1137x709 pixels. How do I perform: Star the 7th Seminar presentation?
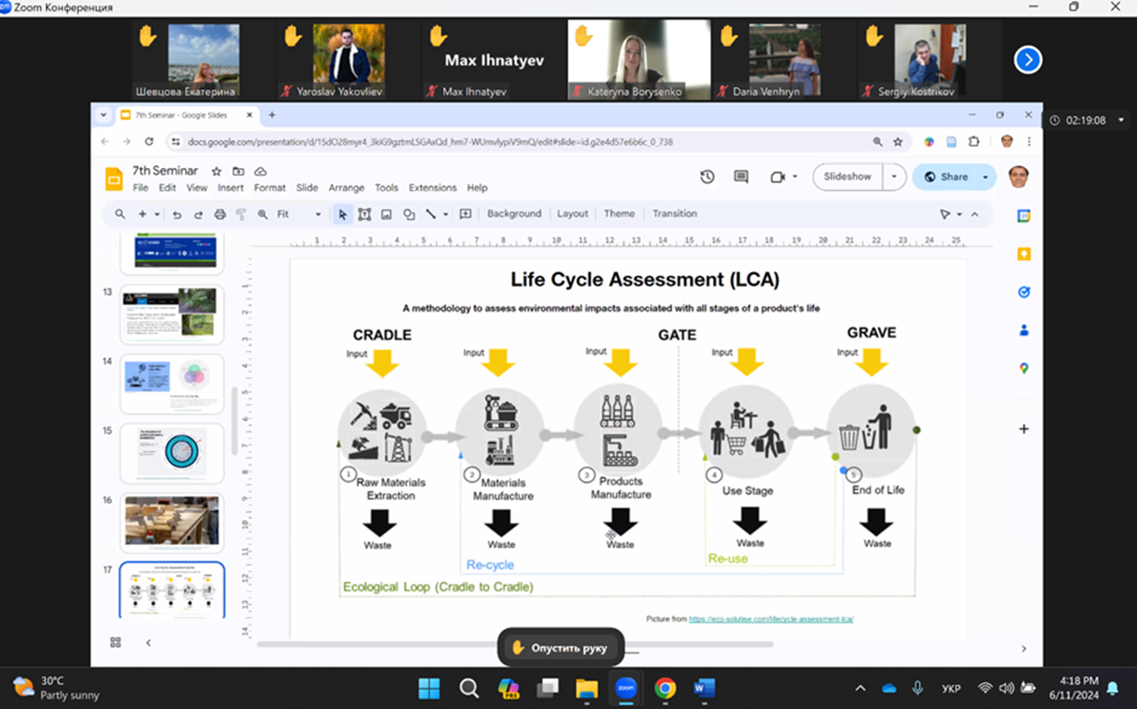tap(216, 171)
